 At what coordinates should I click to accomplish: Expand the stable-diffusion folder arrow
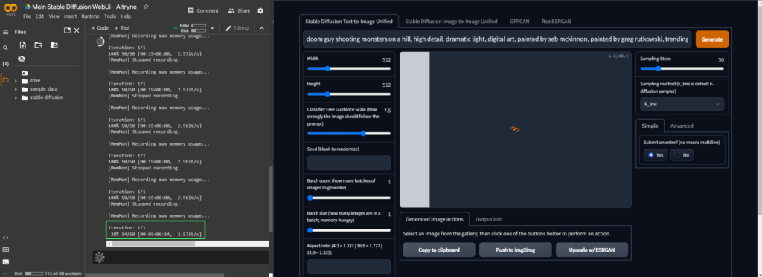tap(16, 97)
